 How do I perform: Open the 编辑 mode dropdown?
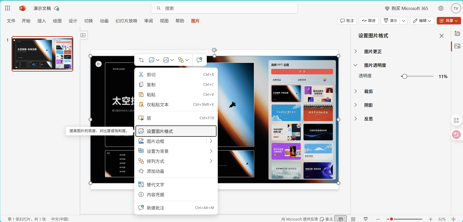tap(422, 21)
